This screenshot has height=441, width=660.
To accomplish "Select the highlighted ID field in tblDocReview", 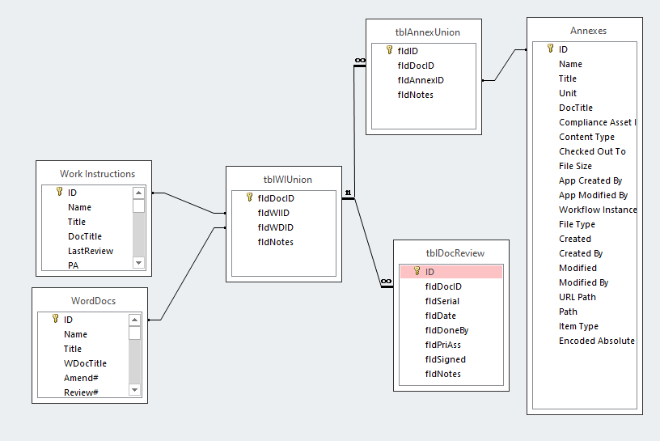I will 451,272.
